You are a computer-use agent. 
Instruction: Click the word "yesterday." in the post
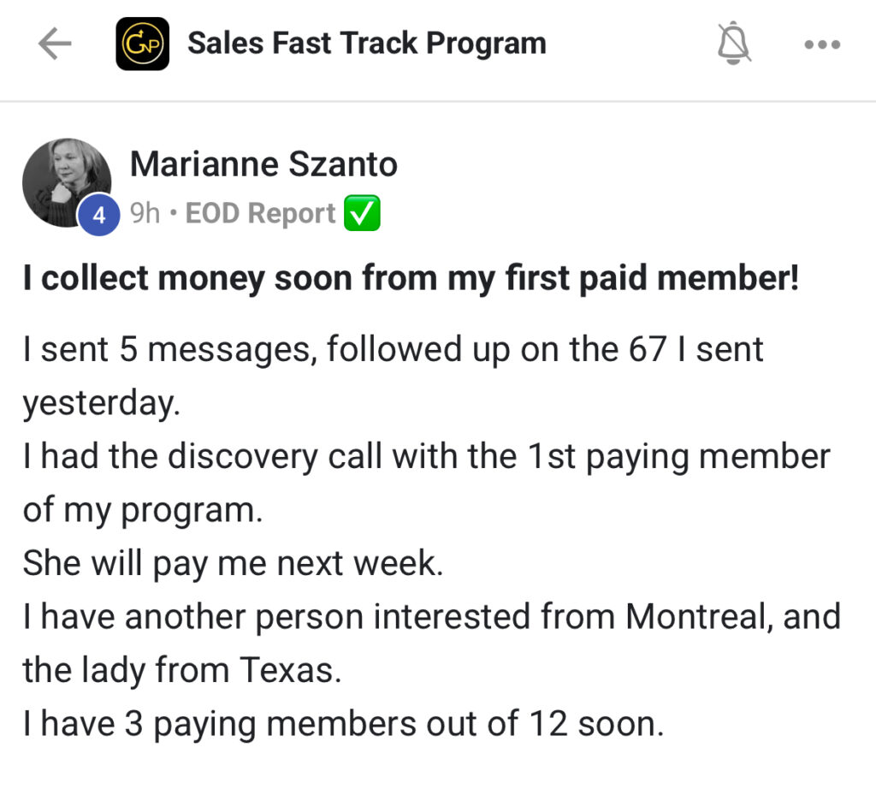(x=102, y=403)
